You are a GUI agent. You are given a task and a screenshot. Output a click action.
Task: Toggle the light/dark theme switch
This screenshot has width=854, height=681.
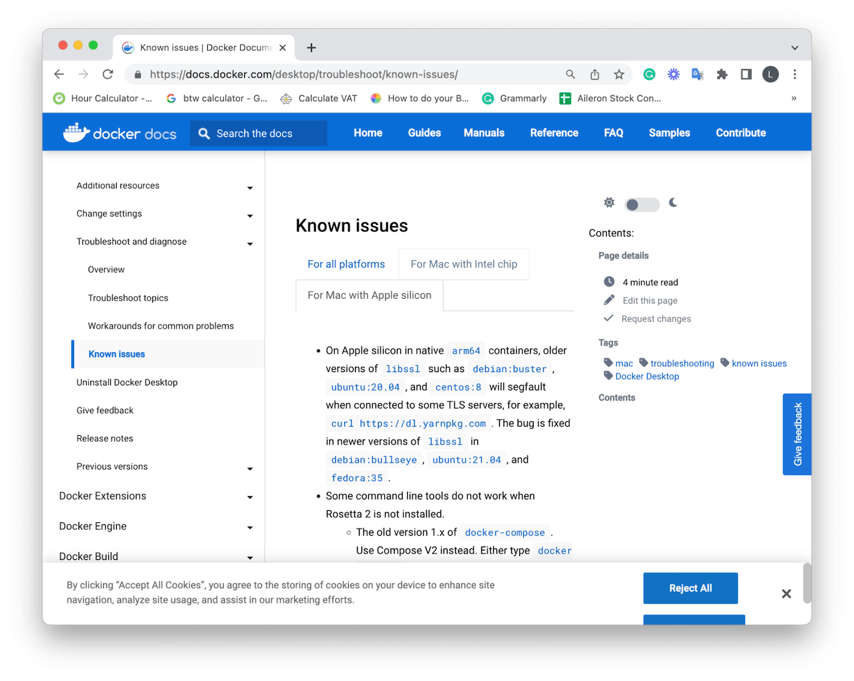tap(642, 204)
